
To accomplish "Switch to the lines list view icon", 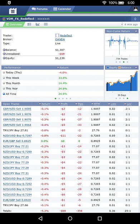I will (46, 24).
